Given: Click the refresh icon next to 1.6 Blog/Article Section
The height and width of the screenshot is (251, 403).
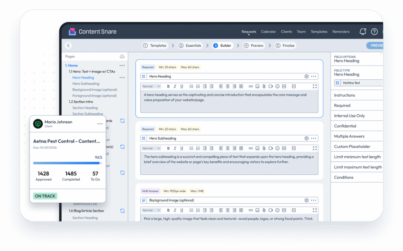Looking at the screenshot, I should click(x=122, y=211).
